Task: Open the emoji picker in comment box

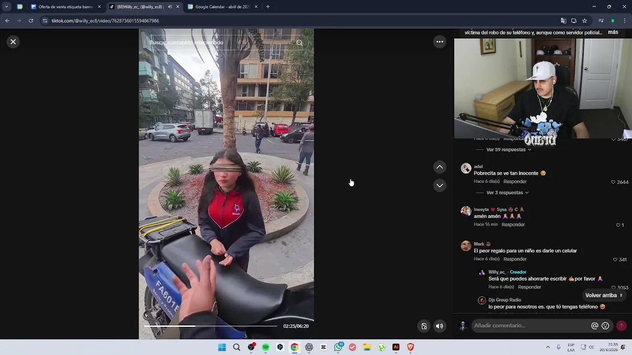Action: click(x=605, y=326)
